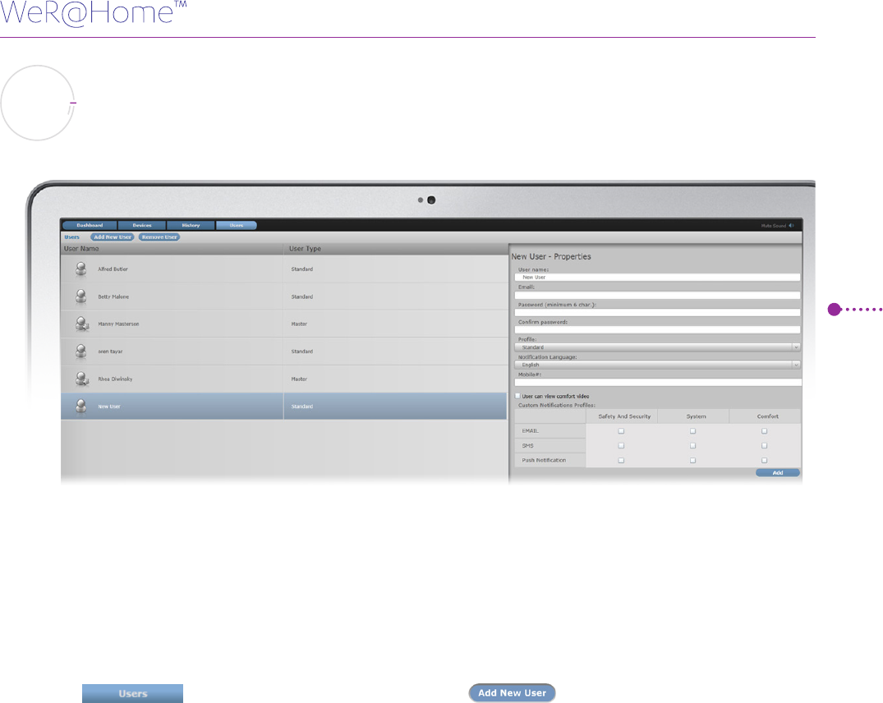Click the Password input field
883x703 pixels.
[657, 312]
